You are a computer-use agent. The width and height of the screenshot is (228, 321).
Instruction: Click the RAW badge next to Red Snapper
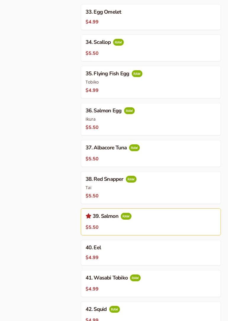(x=131, y=179)
